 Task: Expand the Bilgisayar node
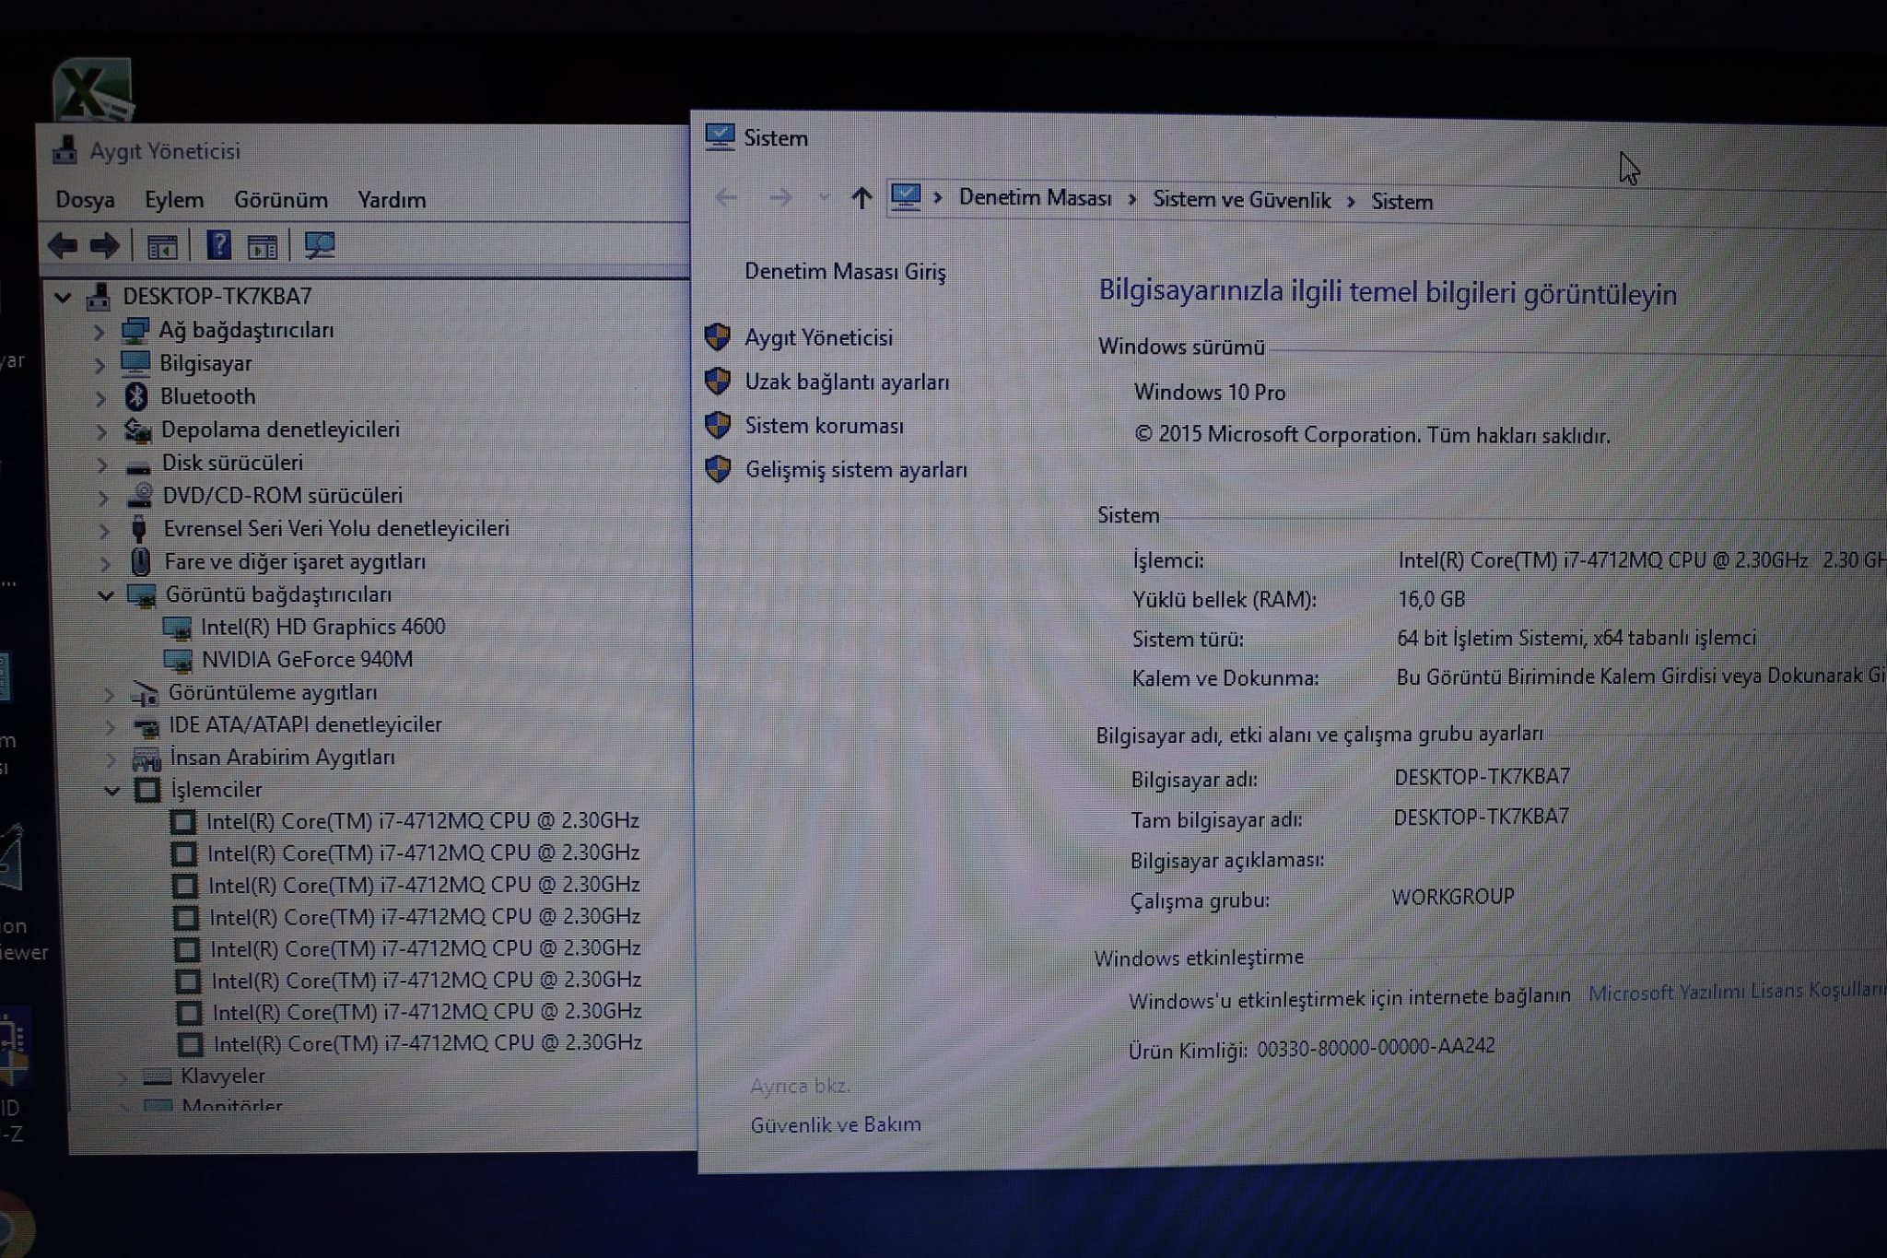pyautogui.click(x=100, y=365)
